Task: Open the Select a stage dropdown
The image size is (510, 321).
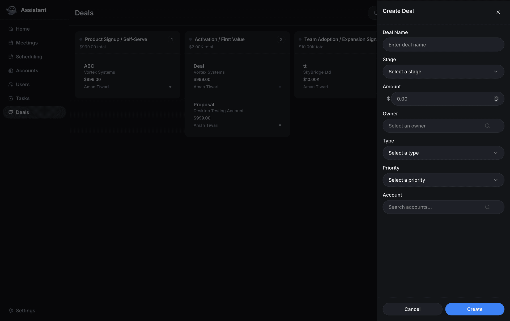Action: pos(443,72)
